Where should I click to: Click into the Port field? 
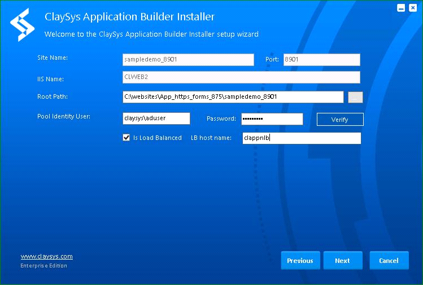(321, 60)
